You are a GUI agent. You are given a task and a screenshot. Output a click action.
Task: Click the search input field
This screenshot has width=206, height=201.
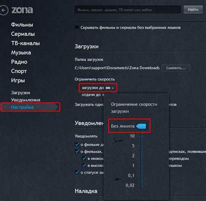(128, 10)
